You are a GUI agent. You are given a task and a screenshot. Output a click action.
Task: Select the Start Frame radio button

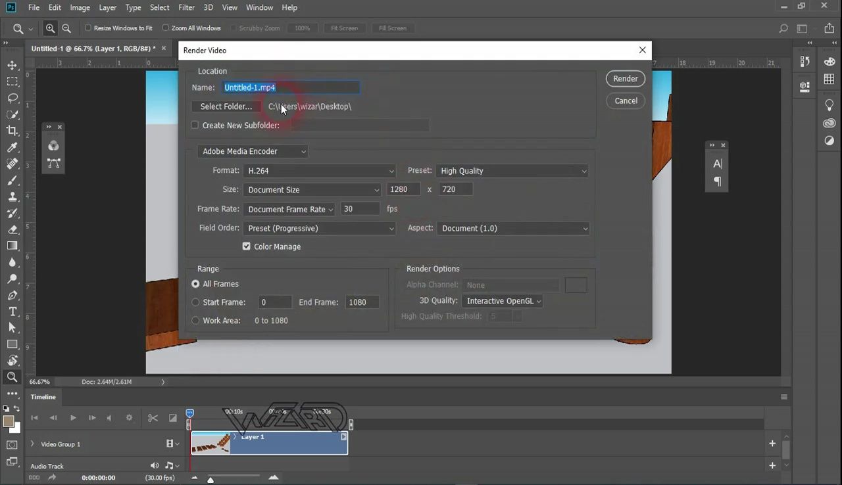point(195,302)
